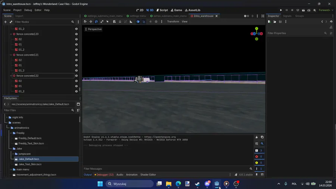Viewport: 336px width, 189px height.
Task: Toggle visibility of fence concrete120 node
Action: point(76,34)
